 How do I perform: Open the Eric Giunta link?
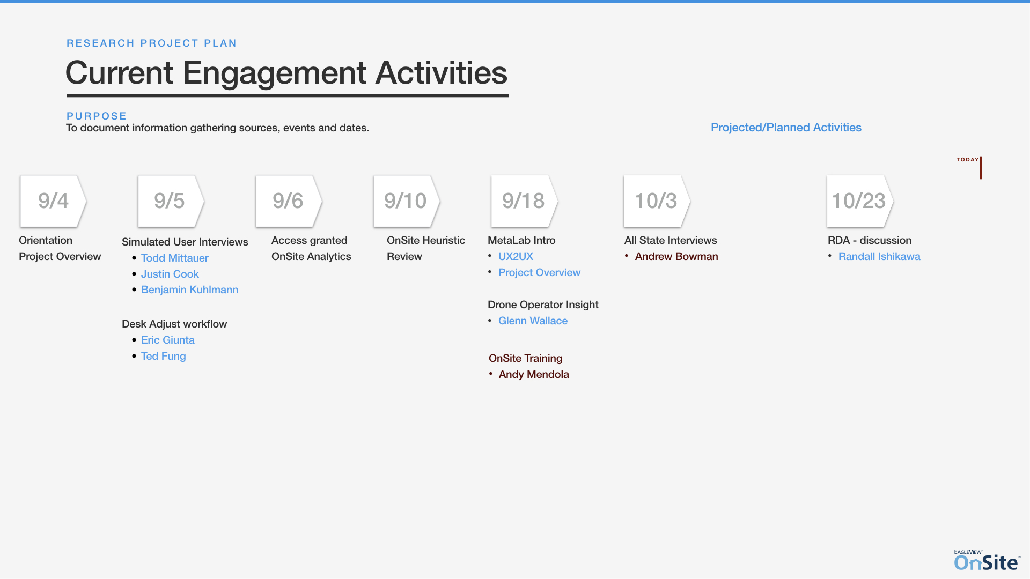[167, 340]
